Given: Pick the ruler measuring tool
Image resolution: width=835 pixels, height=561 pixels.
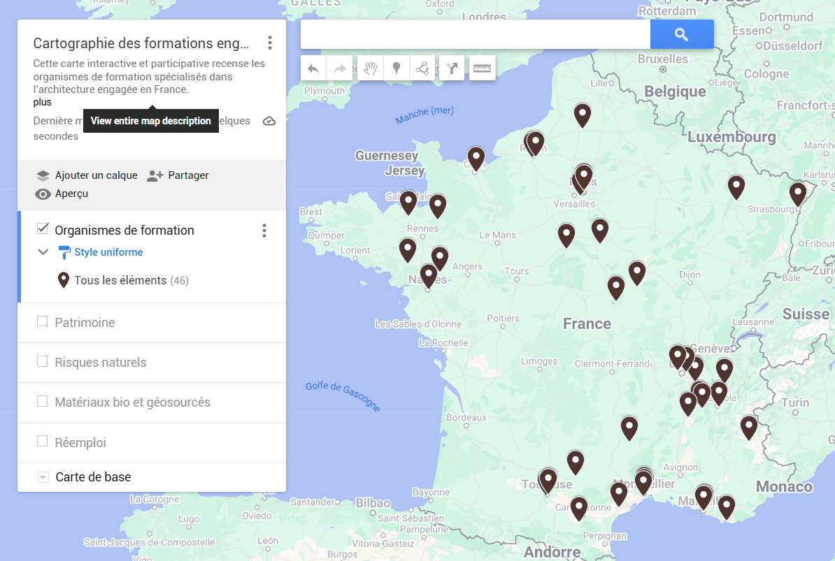Looking at the screenshot, I should coord(482,68).
